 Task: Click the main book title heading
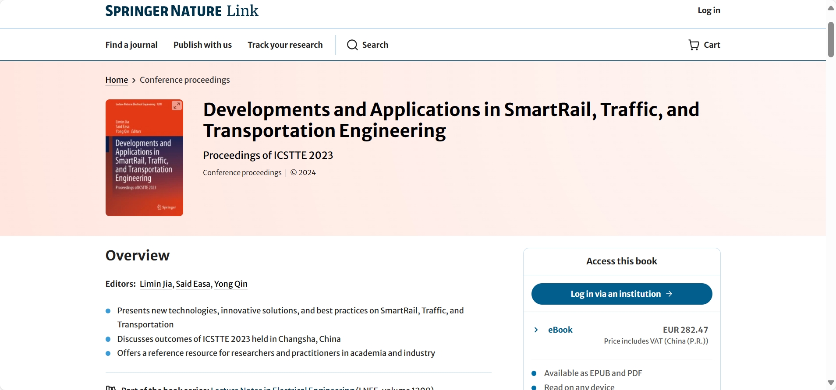pyautogui.click(x=451, y=120)
